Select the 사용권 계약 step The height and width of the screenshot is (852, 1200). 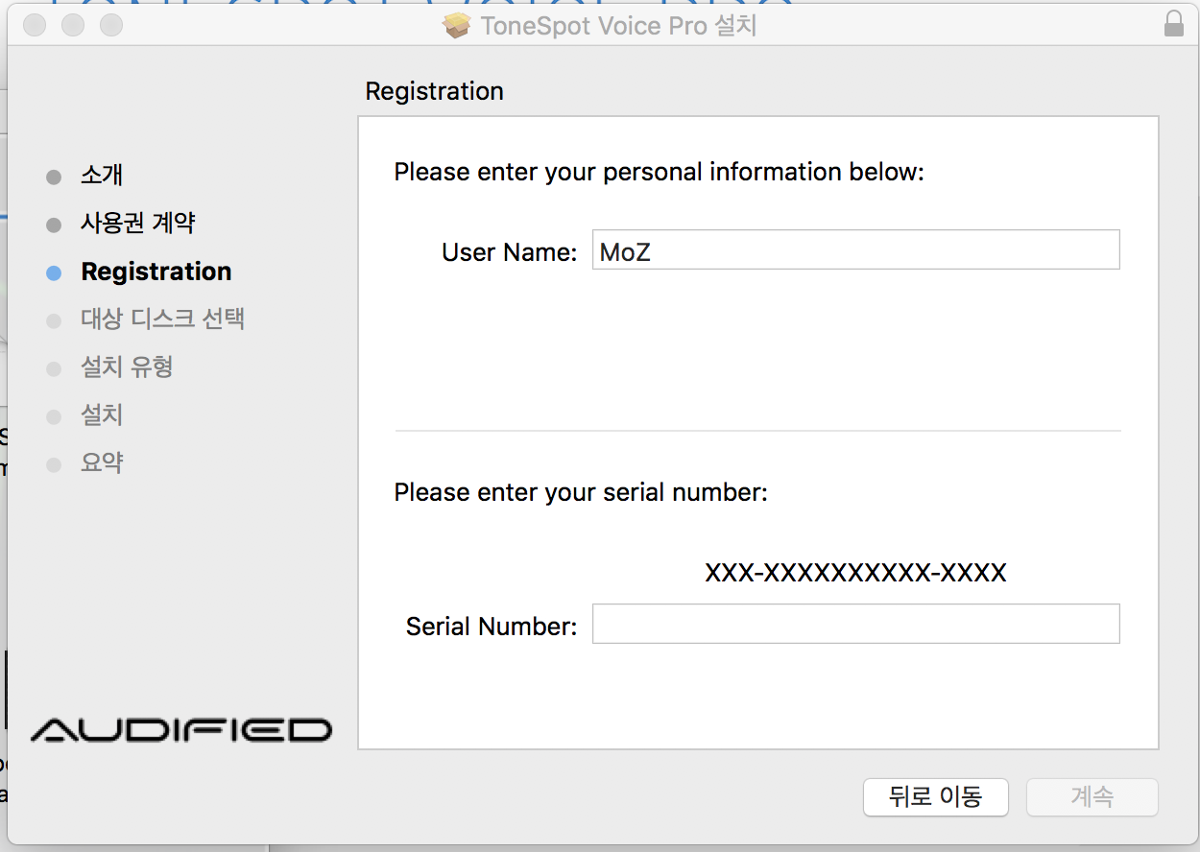pos(138,223)
